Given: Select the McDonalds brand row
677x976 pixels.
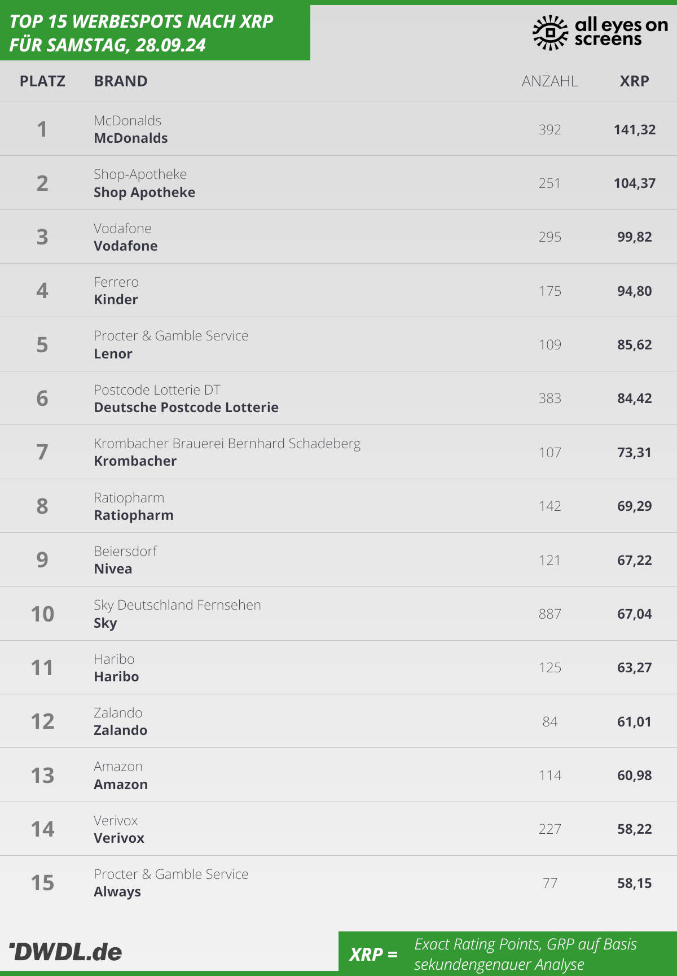Looking at the screenshot, I should 338,129.
